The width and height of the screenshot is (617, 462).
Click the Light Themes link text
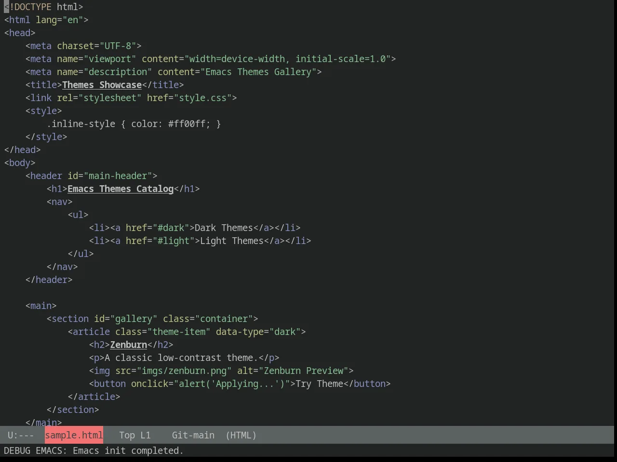tap(232, 241)
